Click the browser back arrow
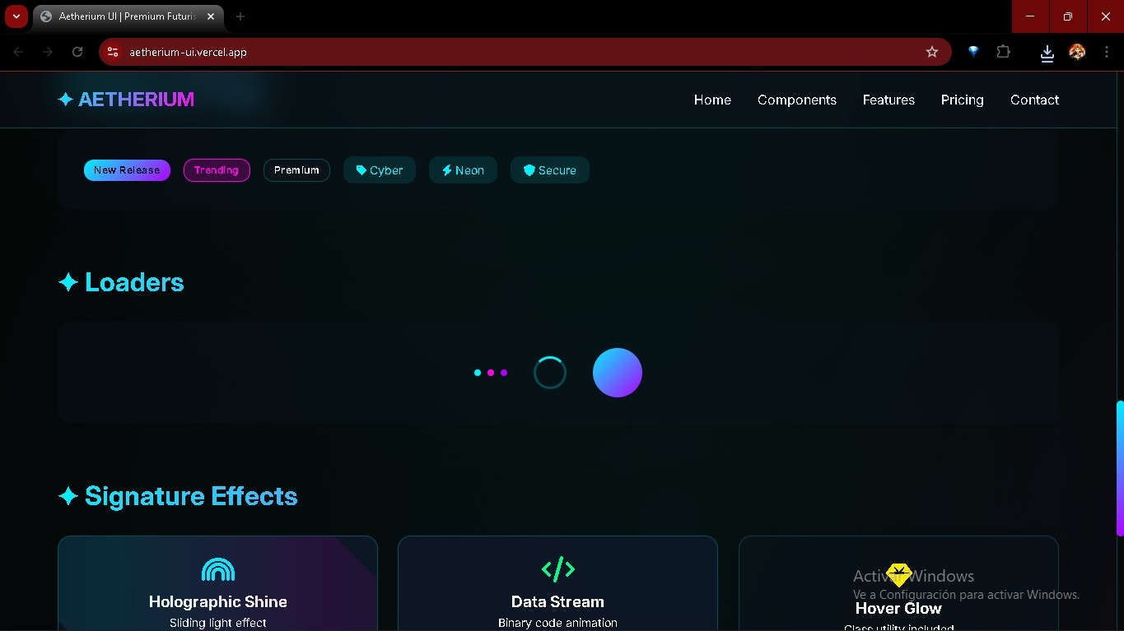The image size is (1124, 631). (18, 52)
